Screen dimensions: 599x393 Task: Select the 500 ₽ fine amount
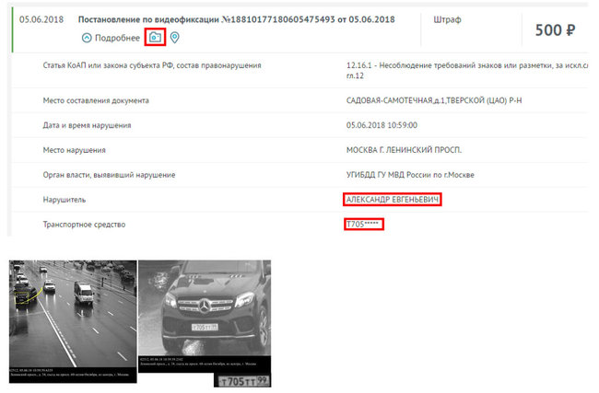(x=555, y=30)
